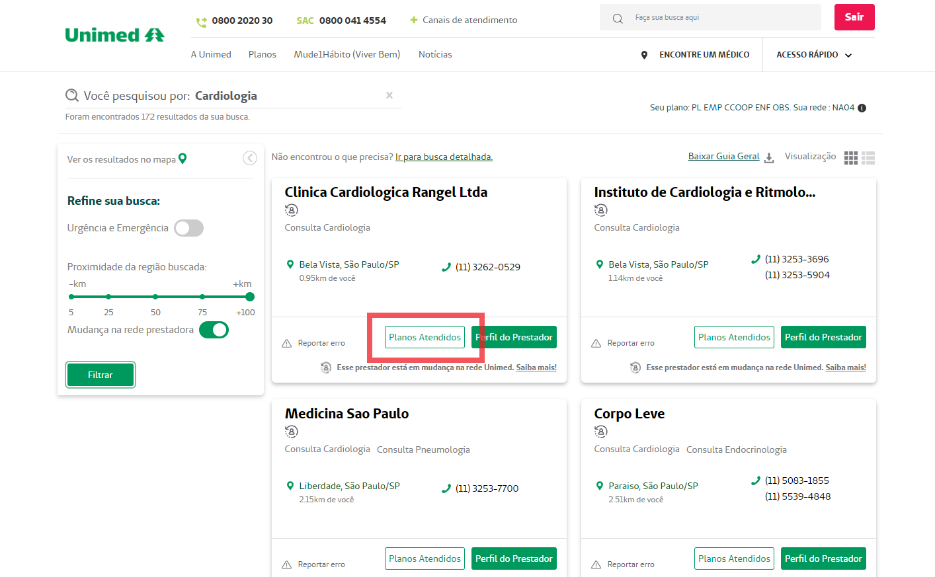Click the location pin for Liberdade, São Paulo/SP
The width and height of the screenshot is (935, 577).
tap(290, 486)
